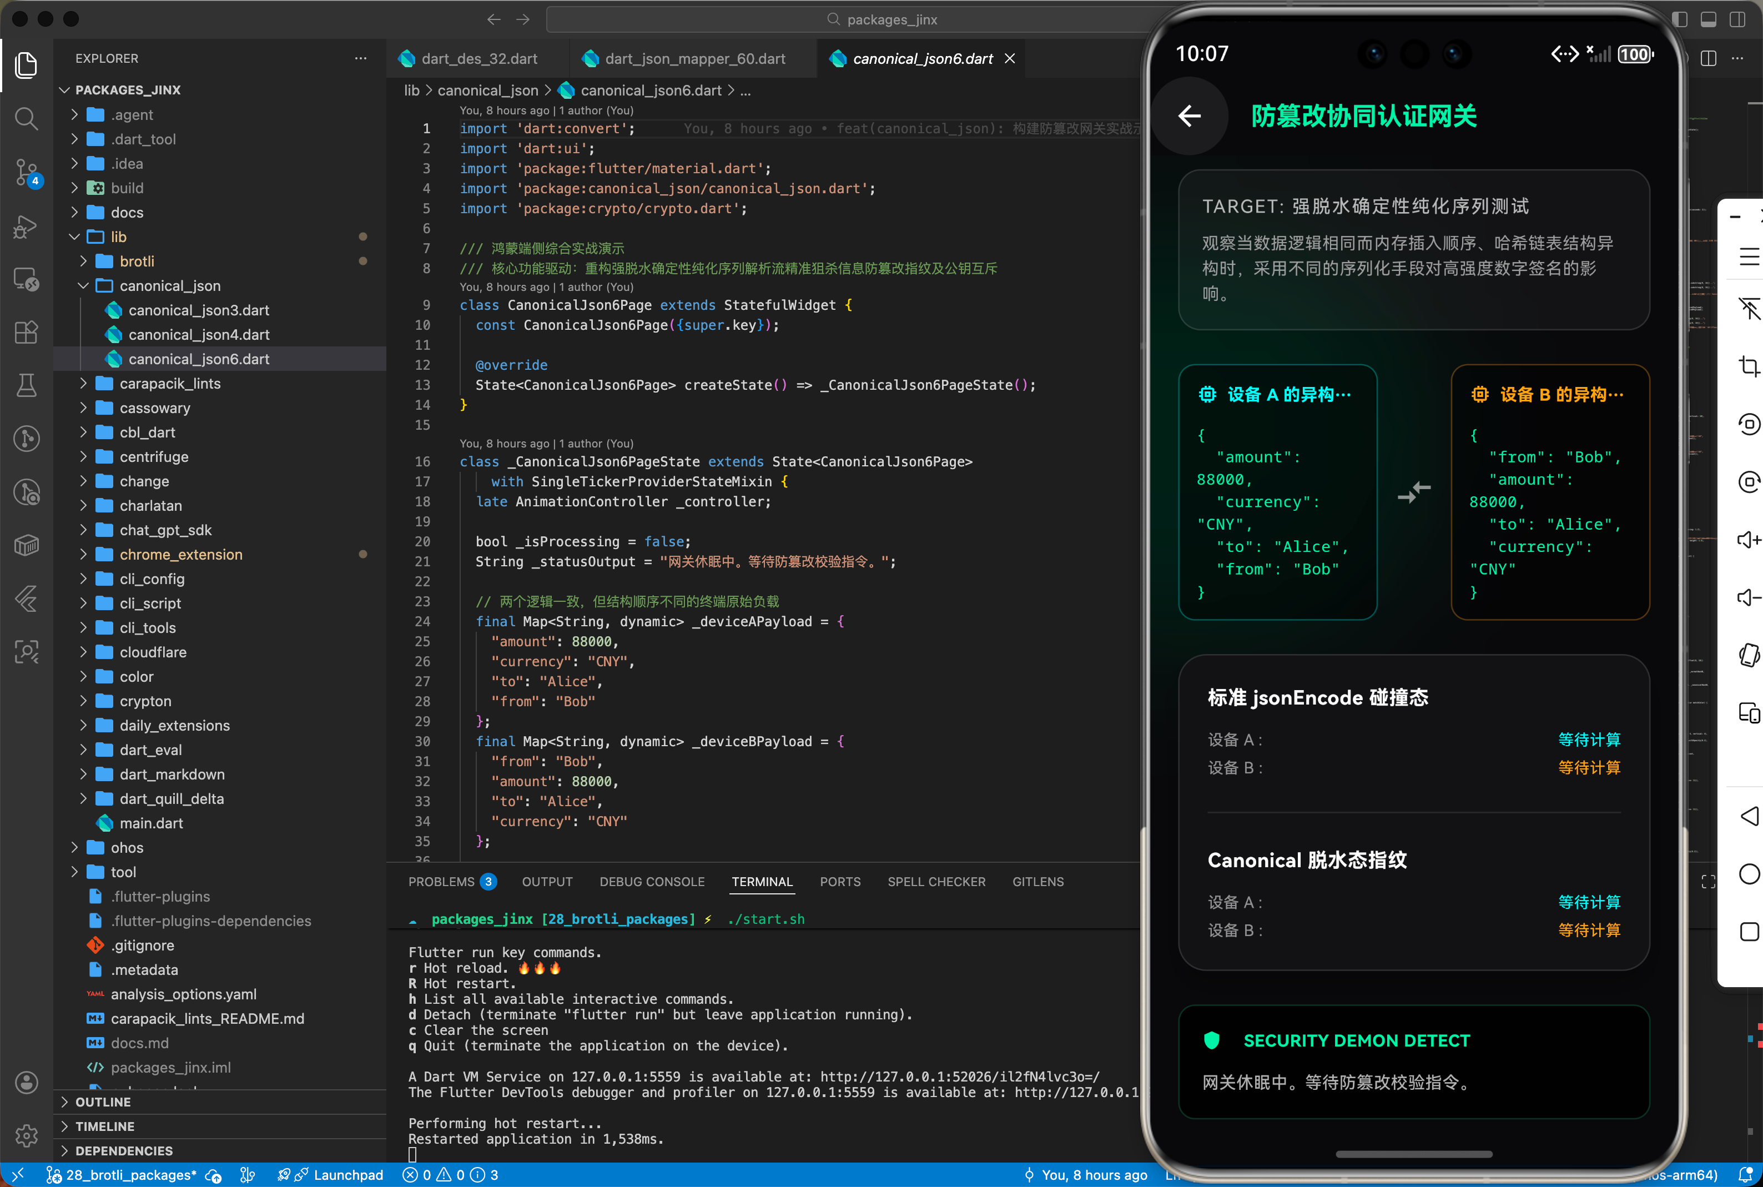The image size is (1763, 1187).
Task: Click Launchpad in the status bar
Action: 347,1174
